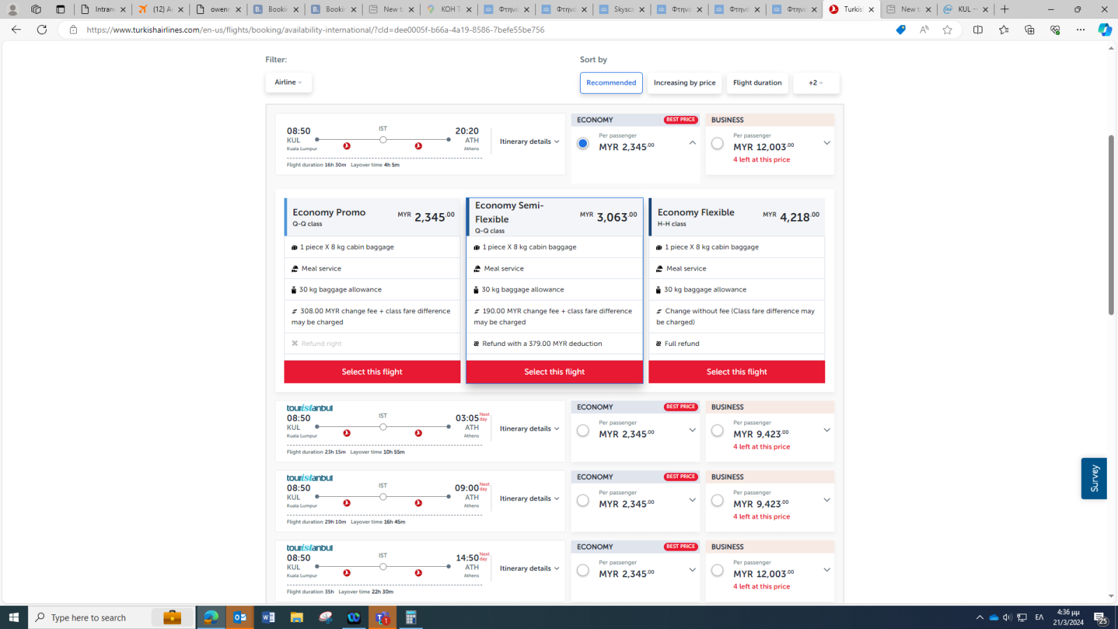Open the blue Survey side tab
1118x629 pixels.
[x=1094, y=478]
